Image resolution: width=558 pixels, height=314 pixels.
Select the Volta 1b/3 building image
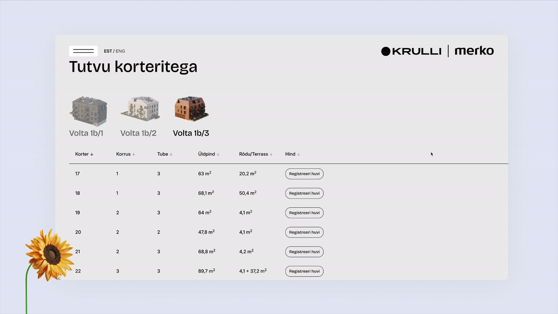tap(191, 109)
